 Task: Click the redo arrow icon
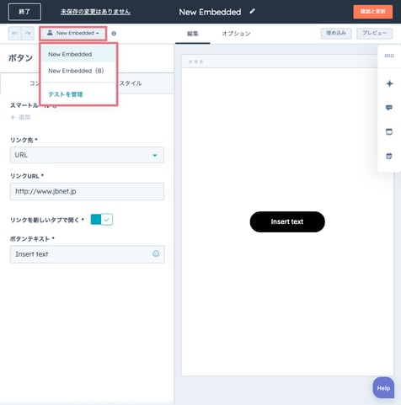(x=28, y=34)
